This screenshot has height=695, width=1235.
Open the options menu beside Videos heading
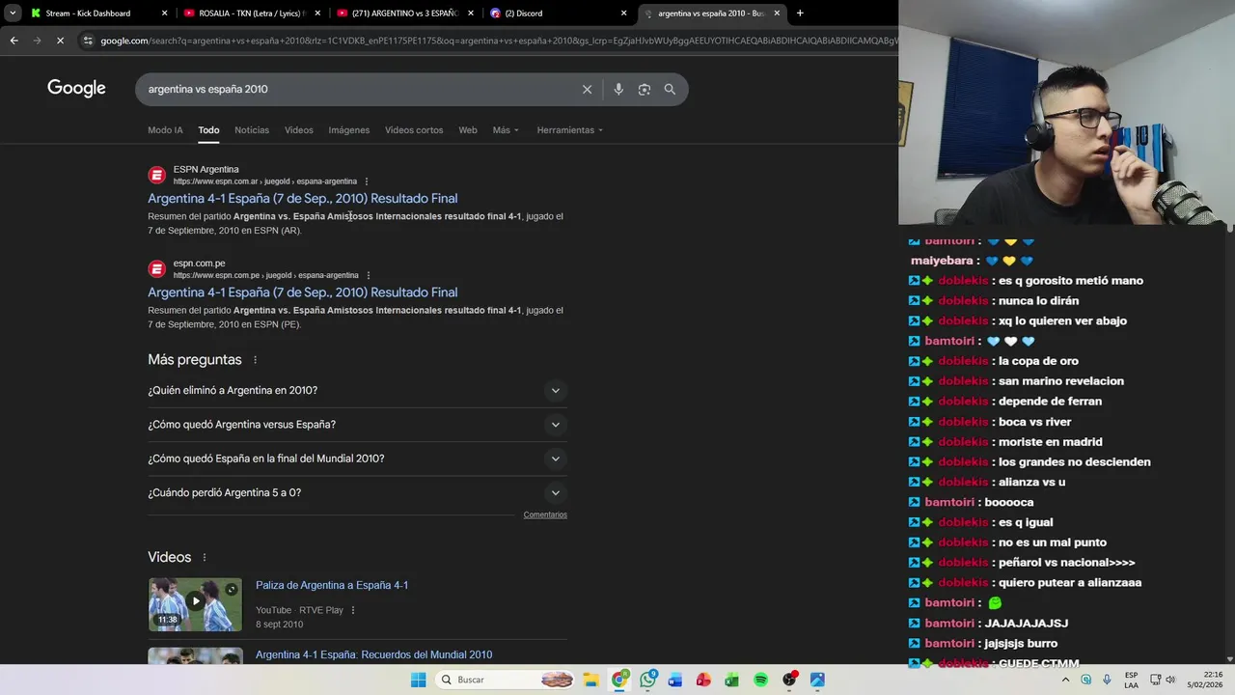205,558
